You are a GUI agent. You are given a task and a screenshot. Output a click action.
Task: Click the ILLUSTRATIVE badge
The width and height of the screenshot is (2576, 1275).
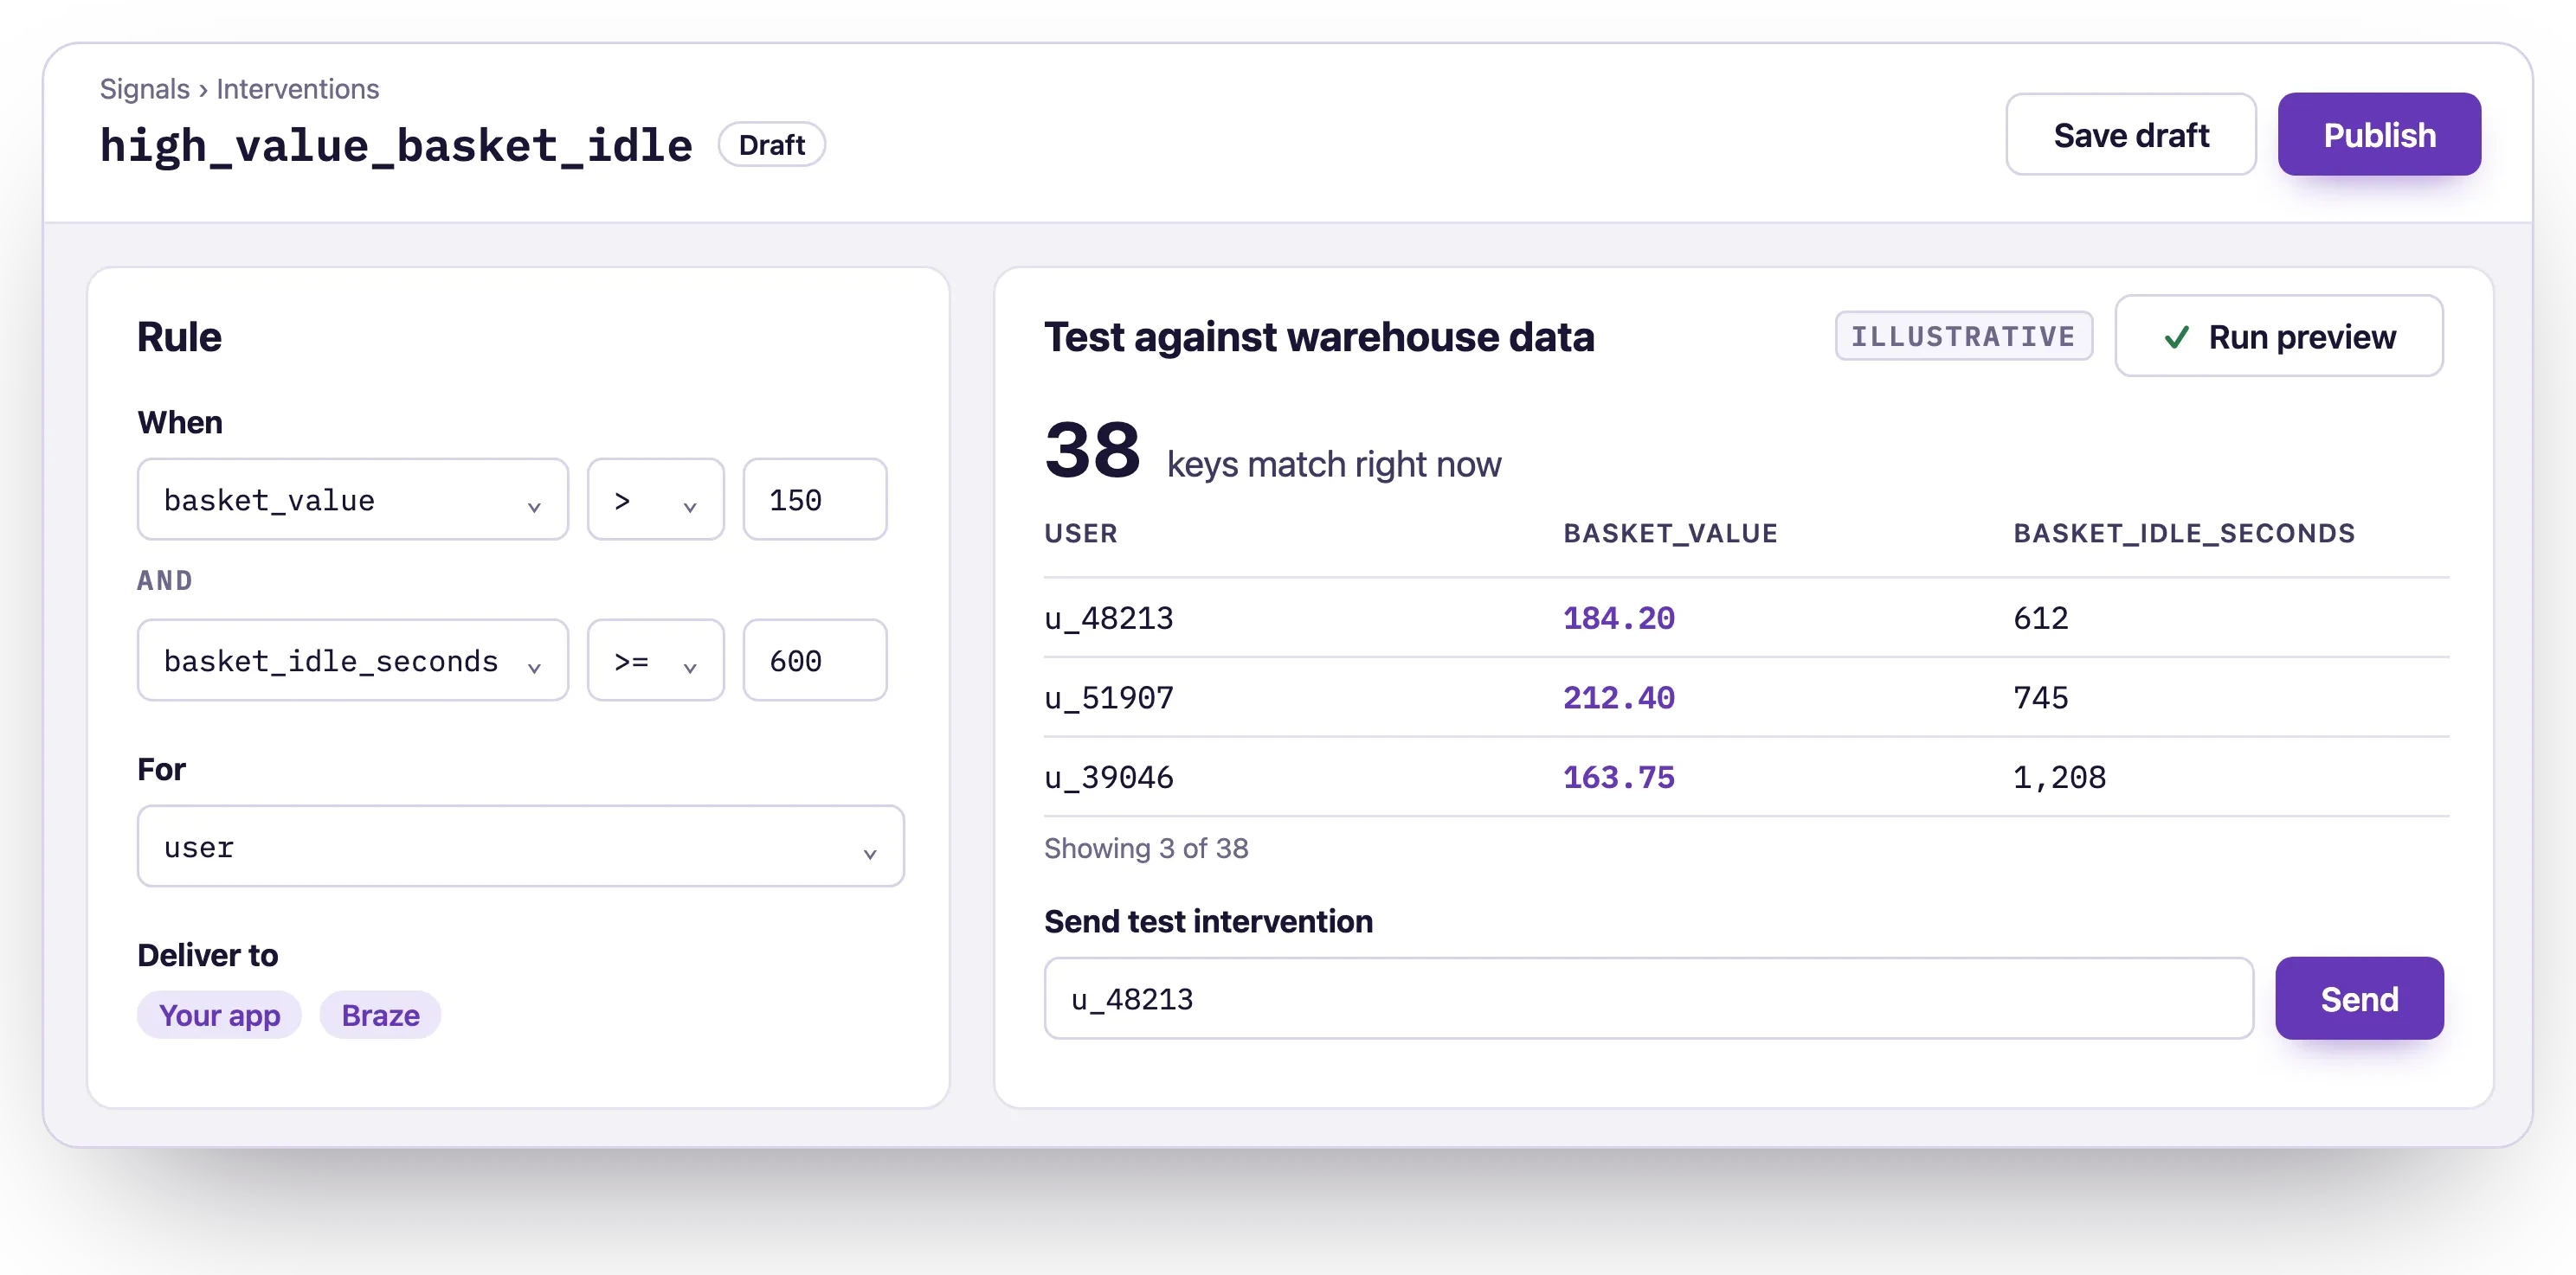pos(1963,336)
